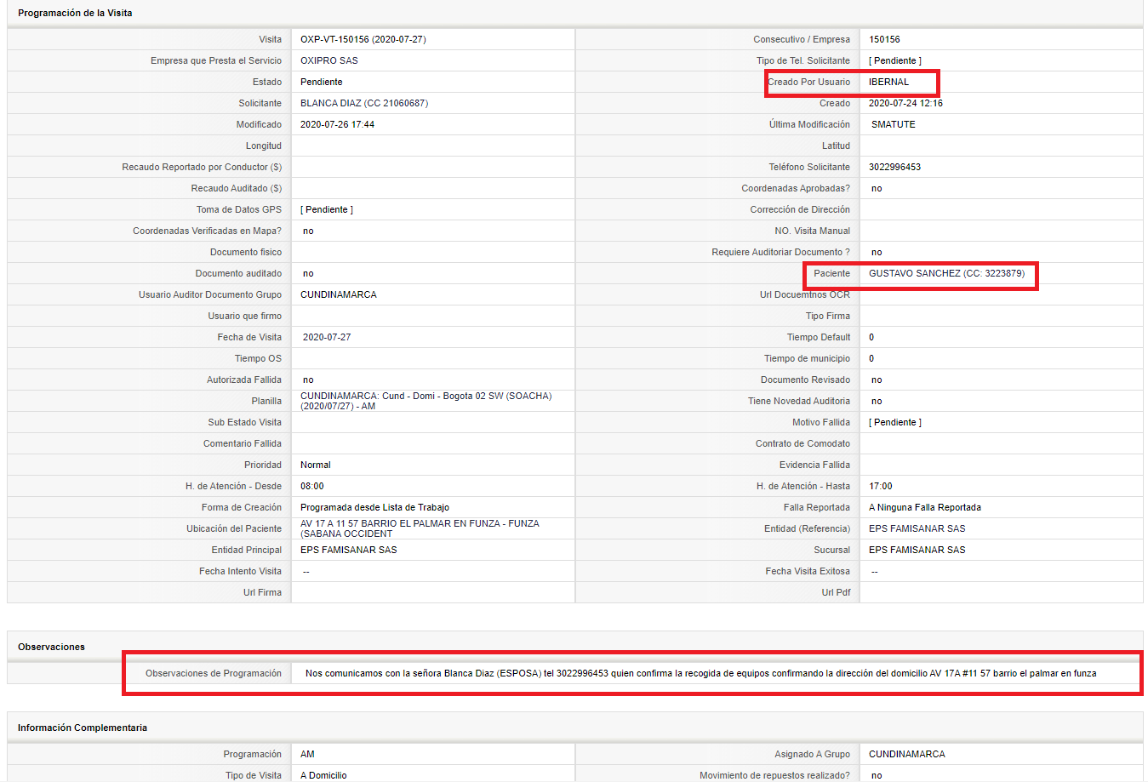Image resolution: width=1148 pixels, height=782 pixels.
Task: Click the Falla Reportada value A Ninguna Falla Reportada
Action: coord(925,507)
